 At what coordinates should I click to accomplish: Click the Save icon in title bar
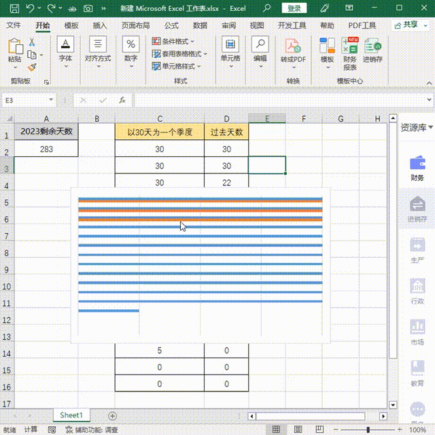[x=14, y=8]
